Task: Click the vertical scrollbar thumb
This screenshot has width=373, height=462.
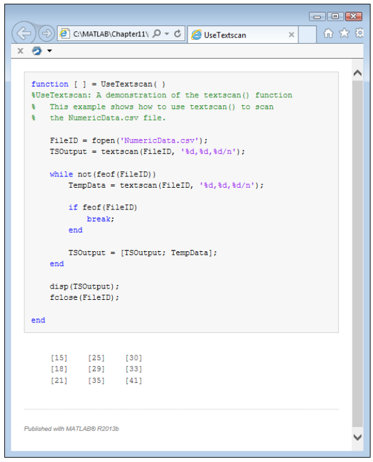Action: click(357, 253)
